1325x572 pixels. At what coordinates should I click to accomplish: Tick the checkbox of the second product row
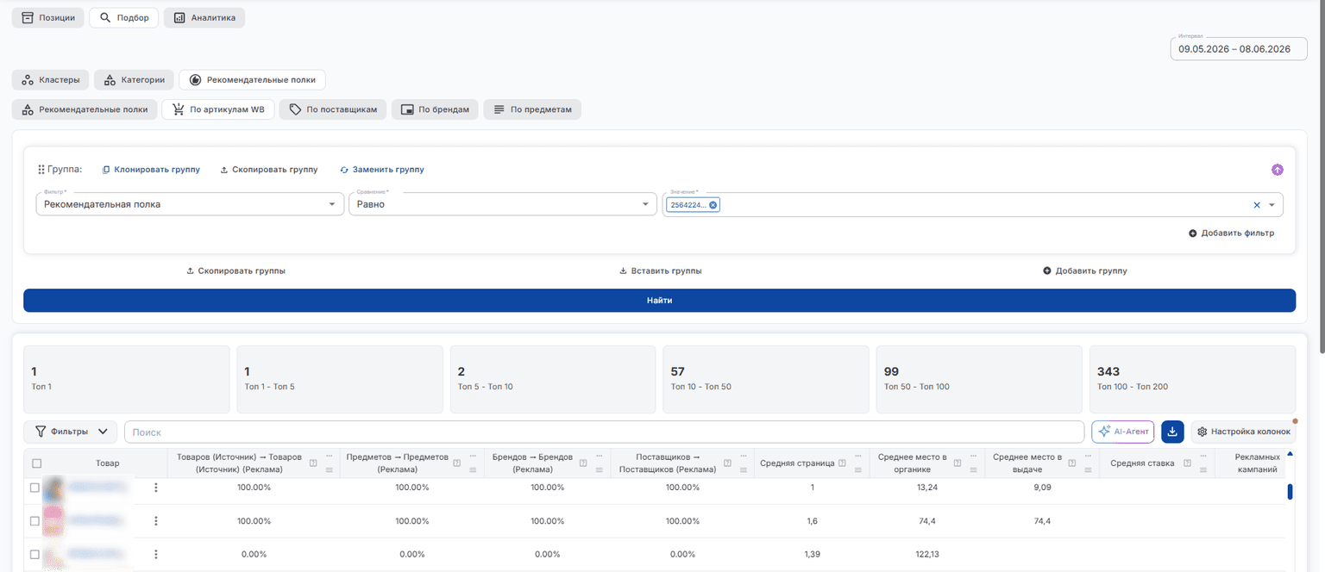[x=35, y=521]
